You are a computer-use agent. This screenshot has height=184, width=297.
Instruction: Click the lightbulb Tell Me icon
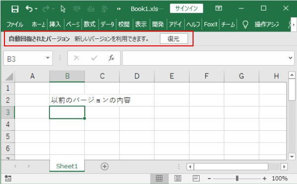pyautogui.click(x=246, y=24)
